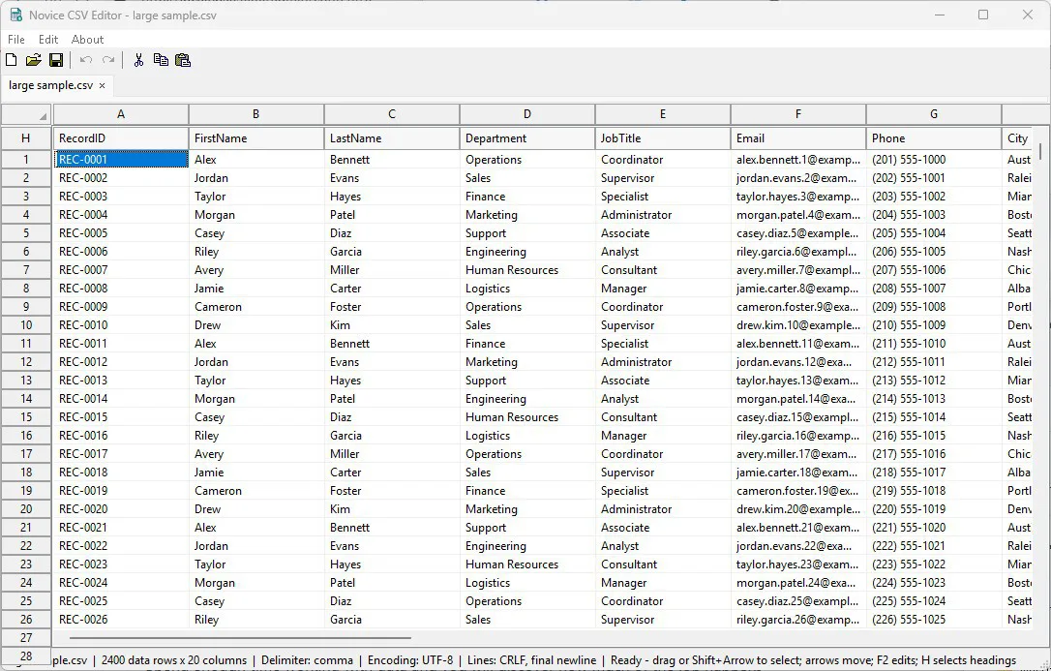Viewport: 1051px width, 671px height.
Task: Select cell Cameron in row 9
Action: coord(256,307)
